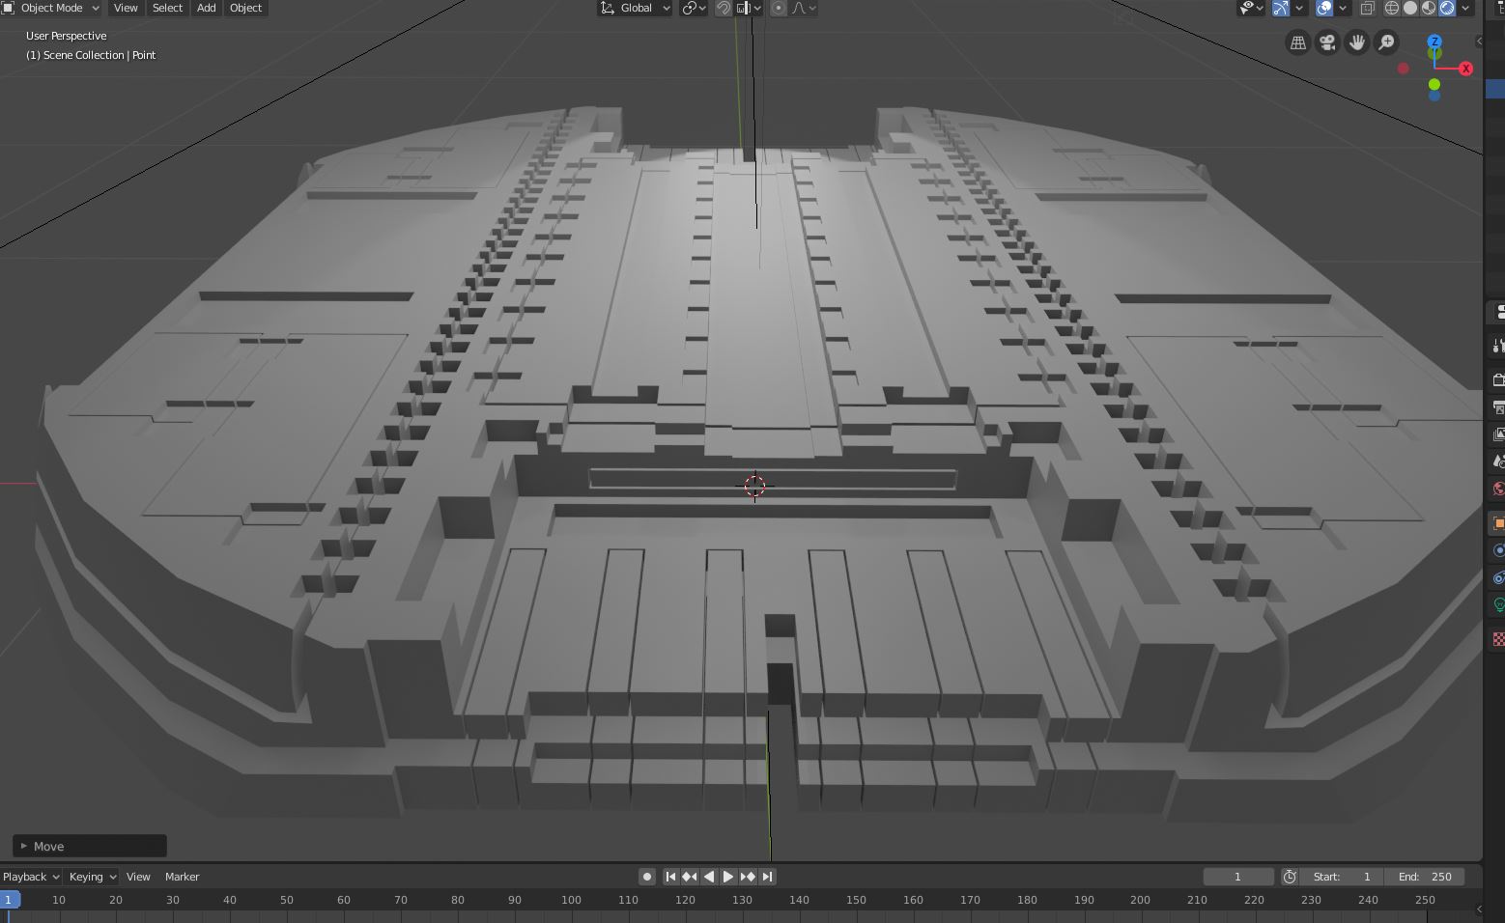
Task: Toggle proportional editing in the header
Action: coord(779,8)
